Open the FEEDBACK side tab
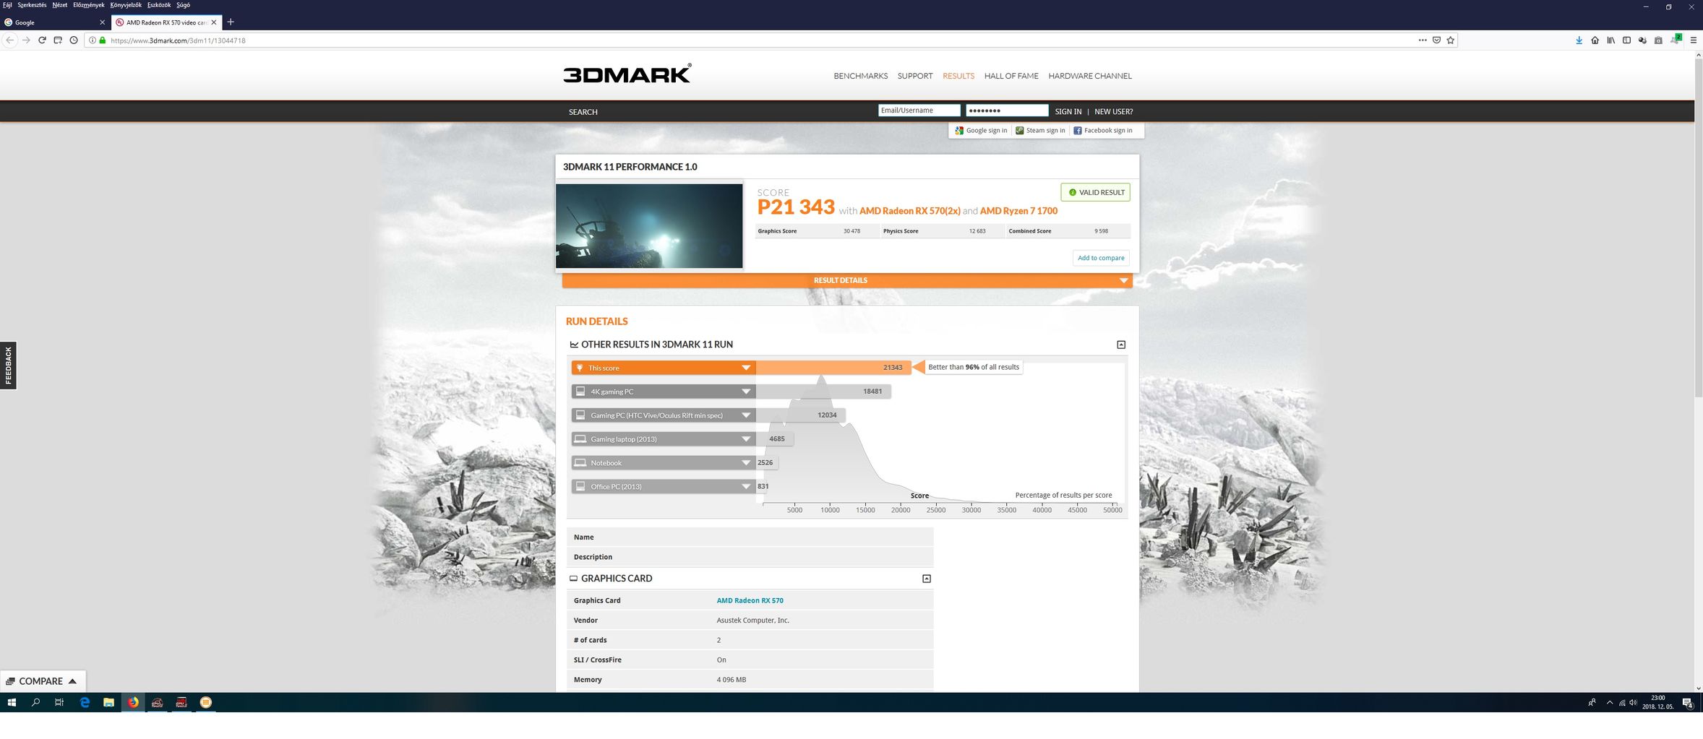Screen dimensions: 1703x739 (x=8, y=366)
